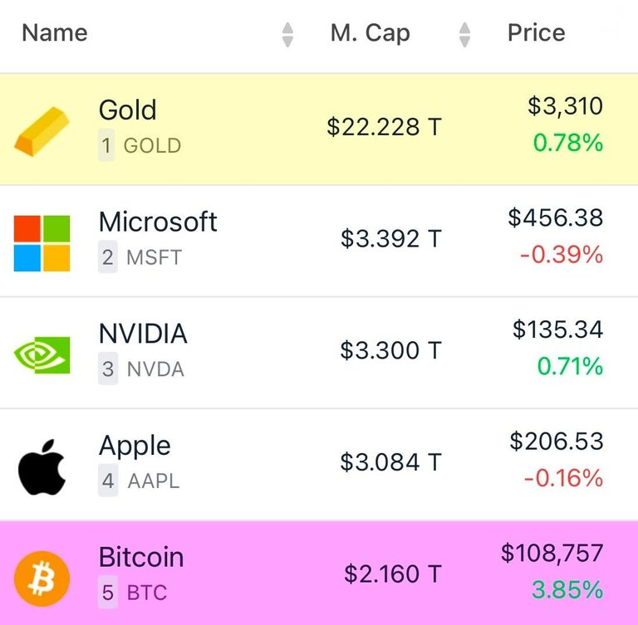
Task: Open the Gold asset name link
Action: point(127,110)
